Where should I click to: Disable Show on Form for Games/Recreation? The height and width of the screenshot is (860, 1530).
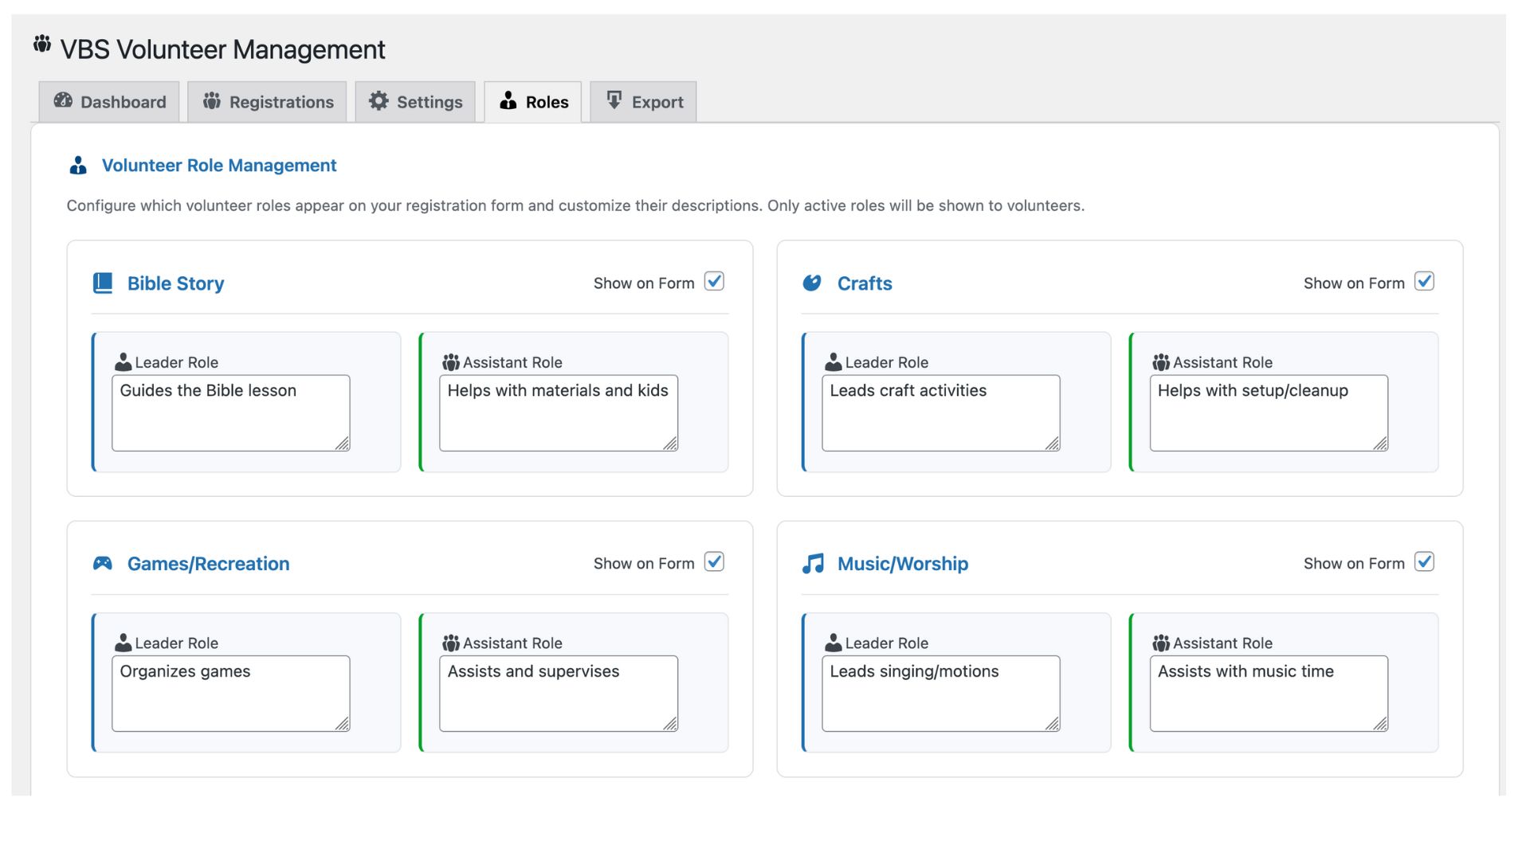click(714, 562)
